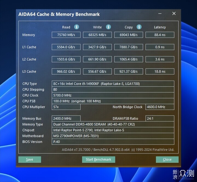Click the CPU Clock label

point(30,95)
